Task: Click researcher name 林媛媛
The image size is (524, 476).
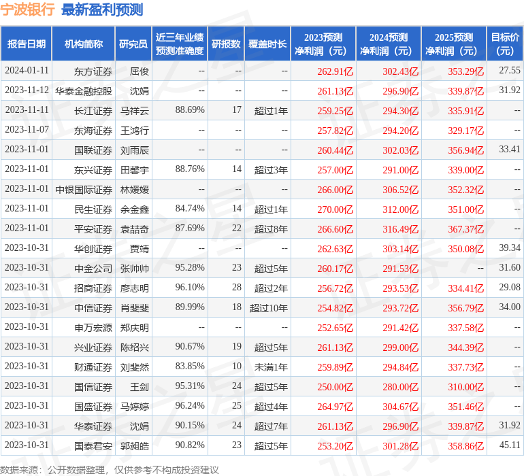Action: [x=134, y=190]
